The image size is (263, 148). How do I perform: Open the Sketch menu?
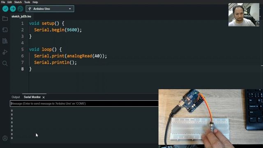tap(18, 2)
